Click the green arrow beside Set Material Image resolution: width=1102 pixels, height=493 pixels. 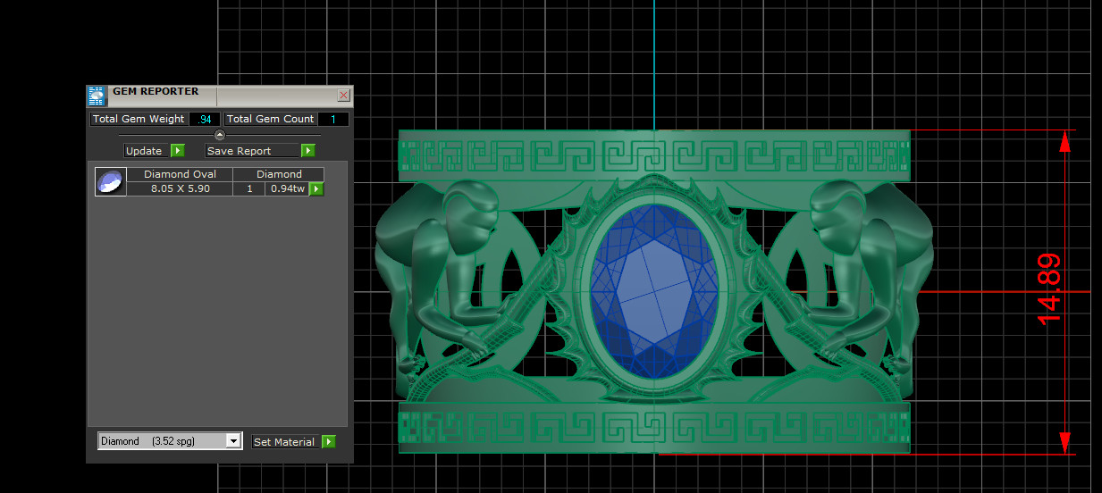[x=328, y=442]
